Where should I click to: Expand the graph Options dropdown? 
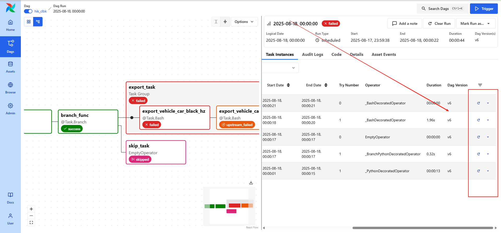pyautogui.click(x=244, y=22)
